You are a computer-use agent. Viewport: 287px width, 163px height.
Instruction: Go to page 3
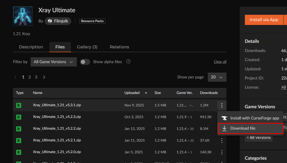(x=36, y=77)
